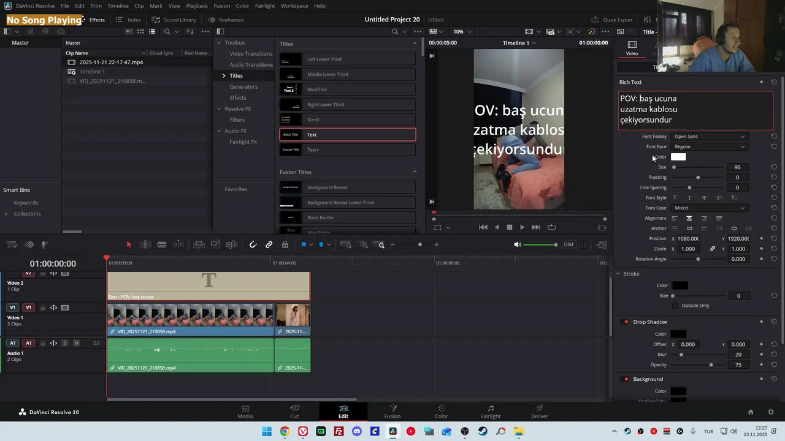This screenshot has width=785, height=441.
Task: Add a blue marker on the timeline
Action: click(321, 244)
